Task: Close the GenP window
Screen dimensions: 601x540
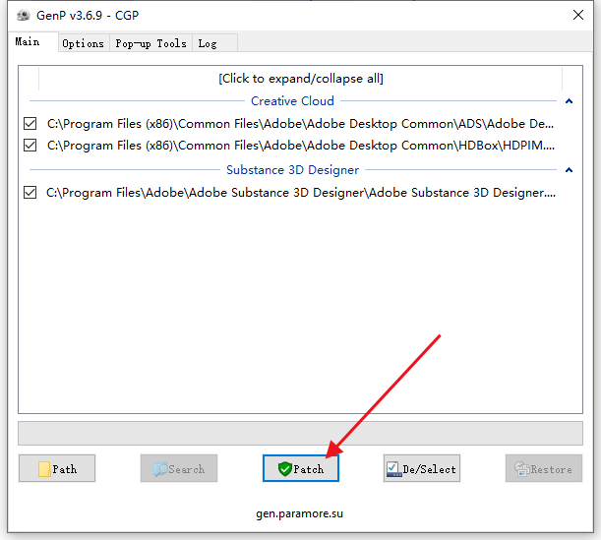Action: click(578, 16)
